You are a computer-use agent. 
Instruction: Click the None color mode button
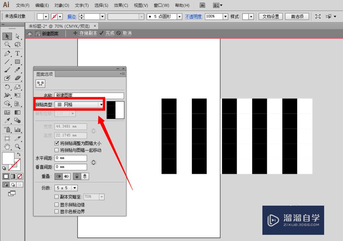[20, 176]
